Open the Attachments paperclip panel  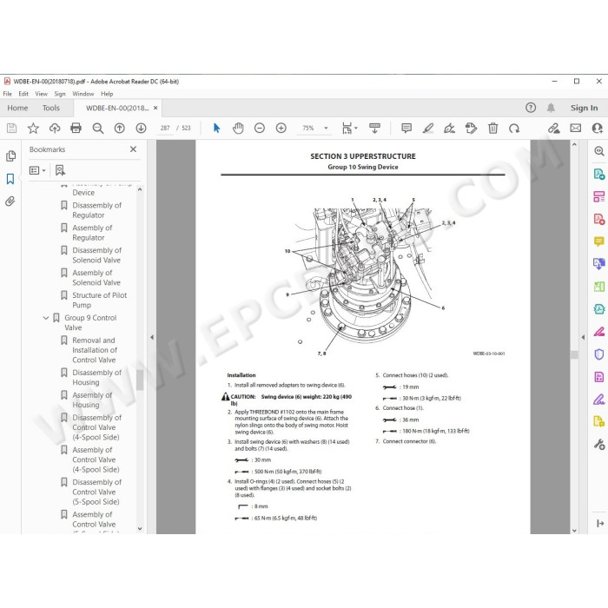(10, 201)
